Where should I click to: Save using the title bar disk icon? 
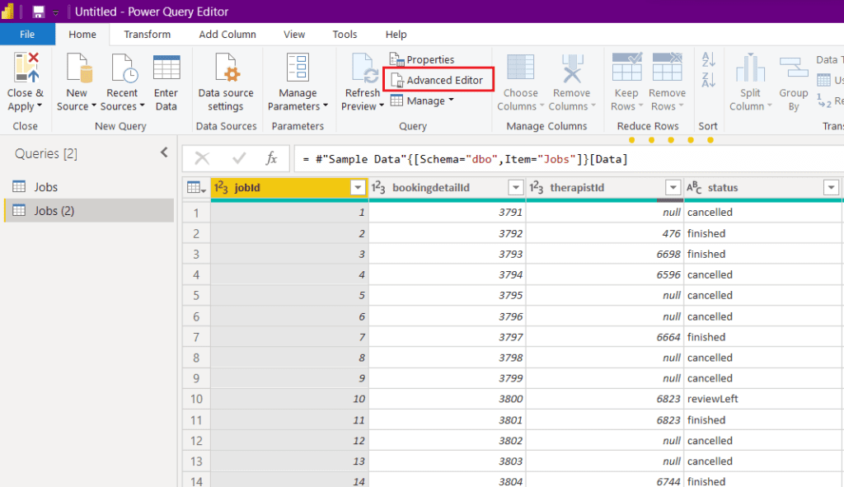tap(38, 12)
